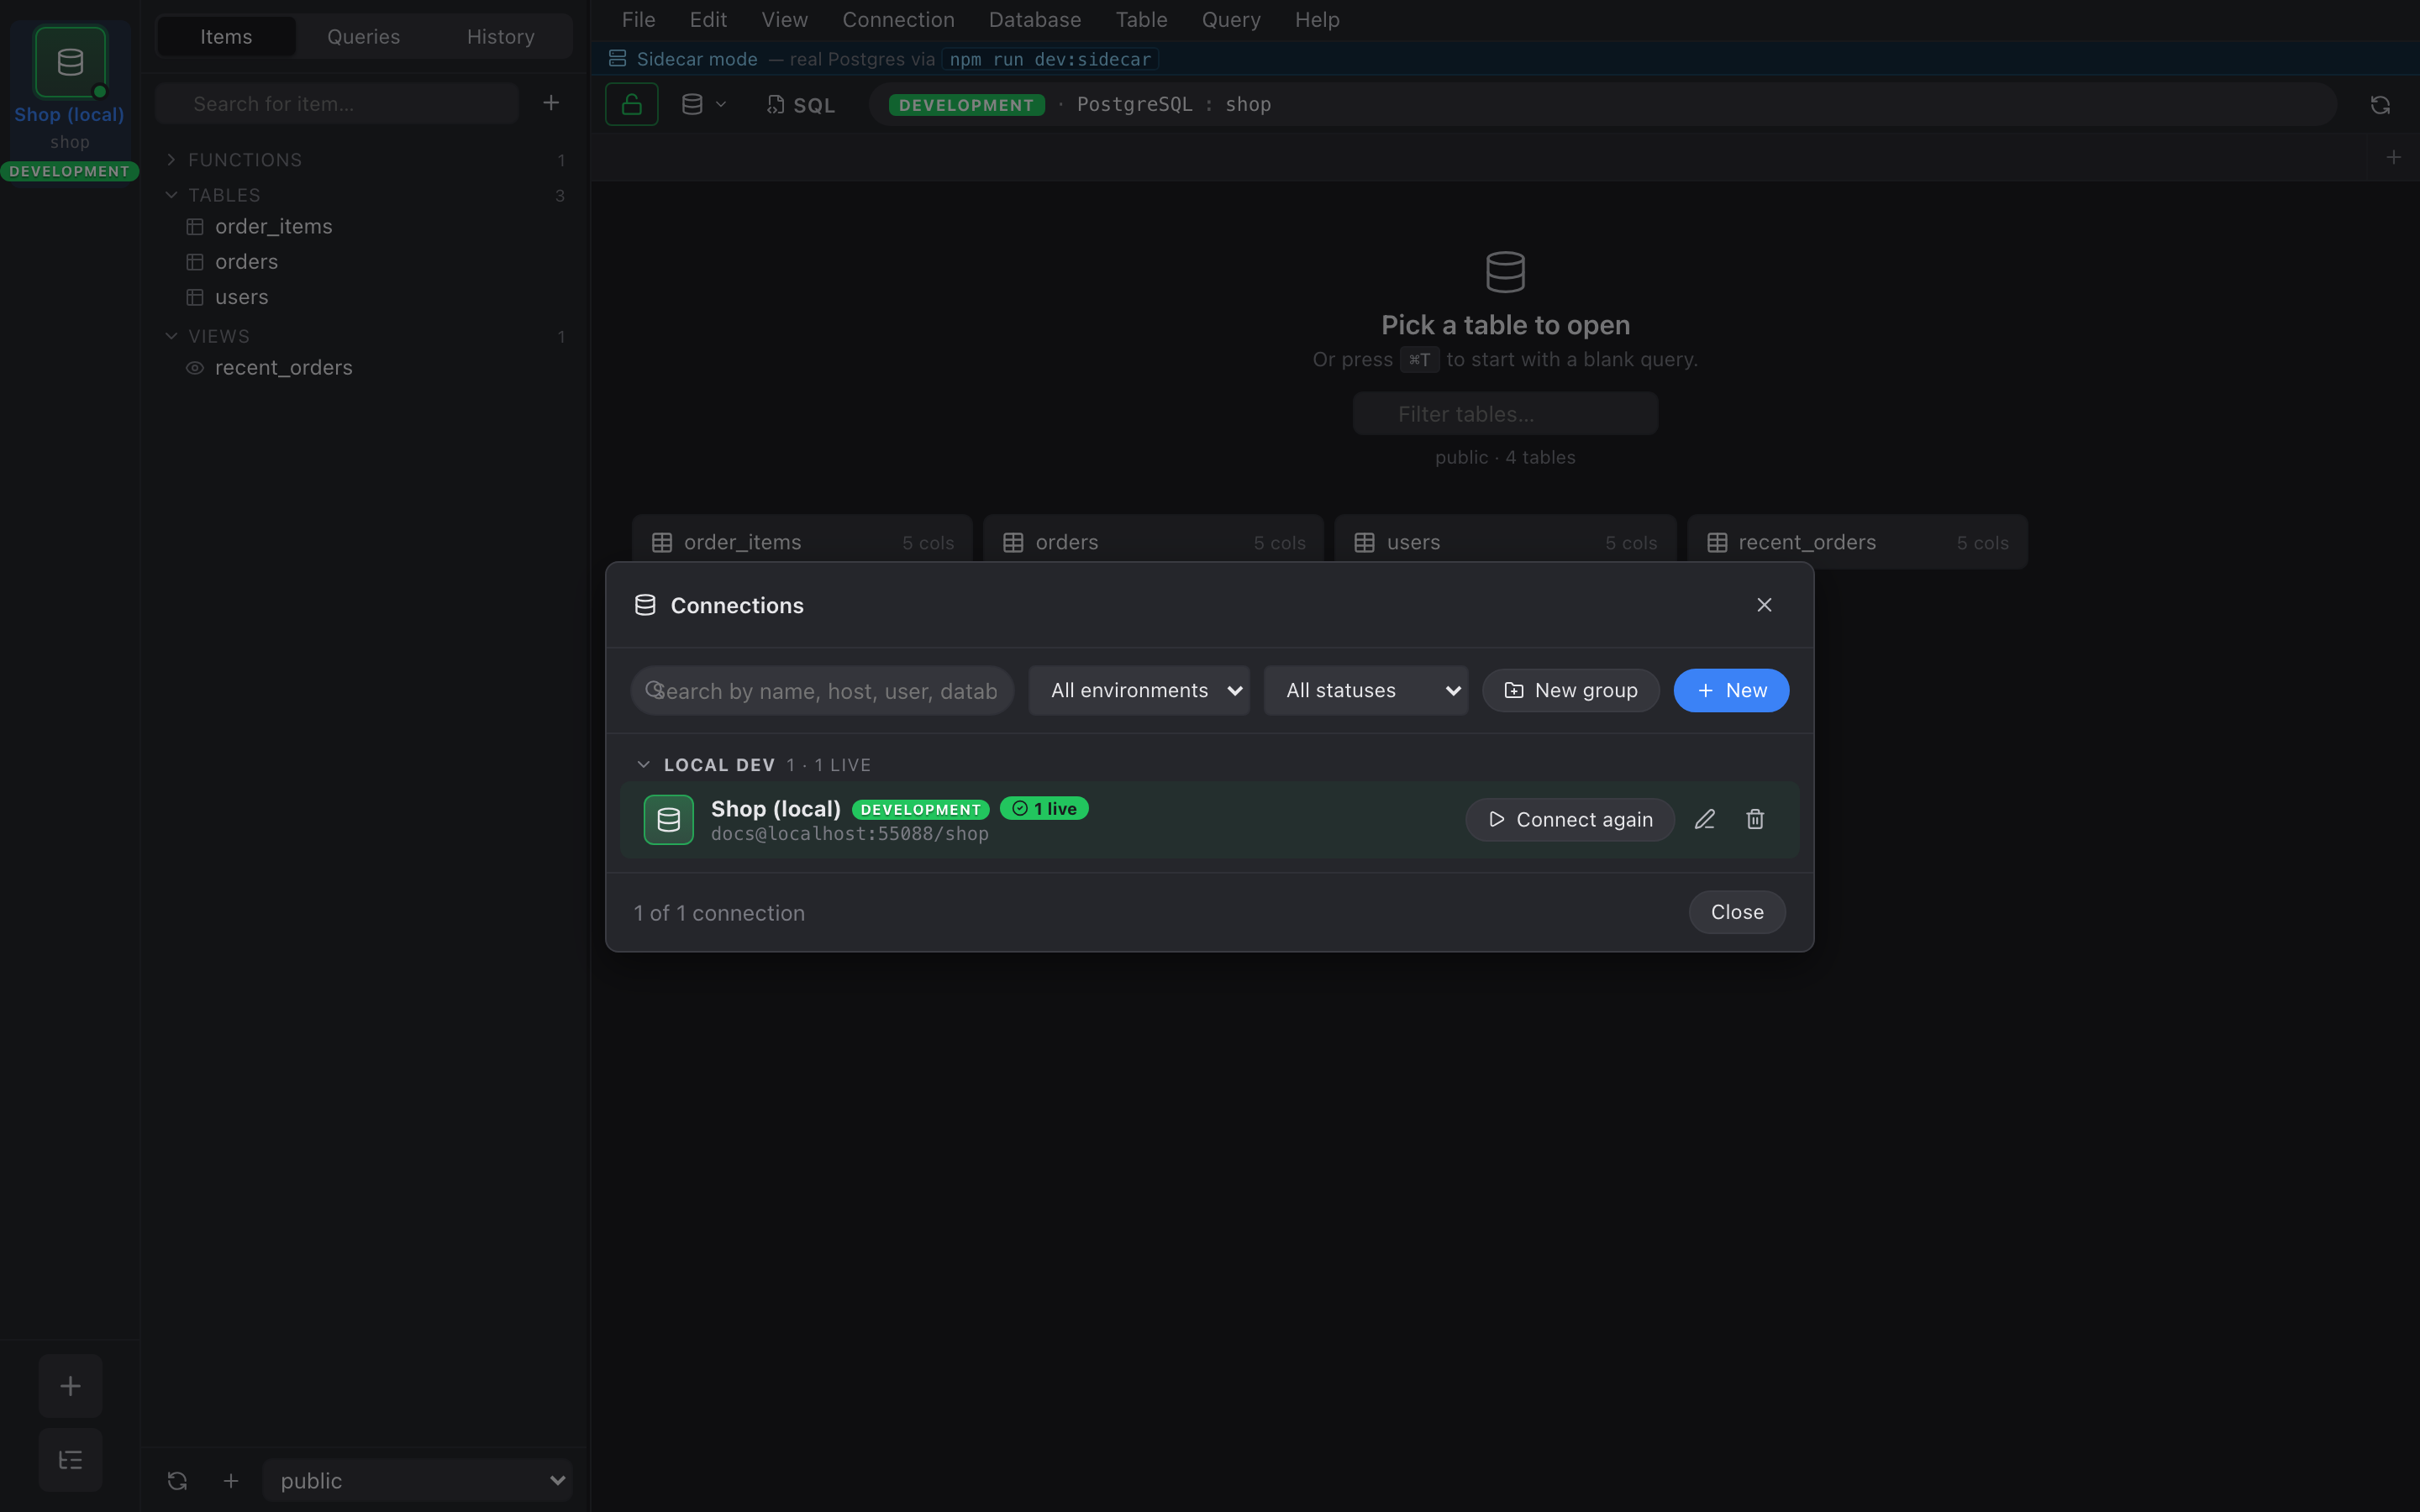2420x1512 pixels.
Task: Select users in the sidebar tree
Action: click(x=365, y=297)
